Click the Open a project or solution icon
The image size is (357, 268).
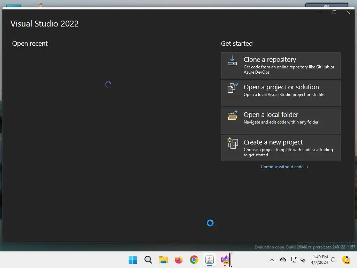tap(233, 88)
